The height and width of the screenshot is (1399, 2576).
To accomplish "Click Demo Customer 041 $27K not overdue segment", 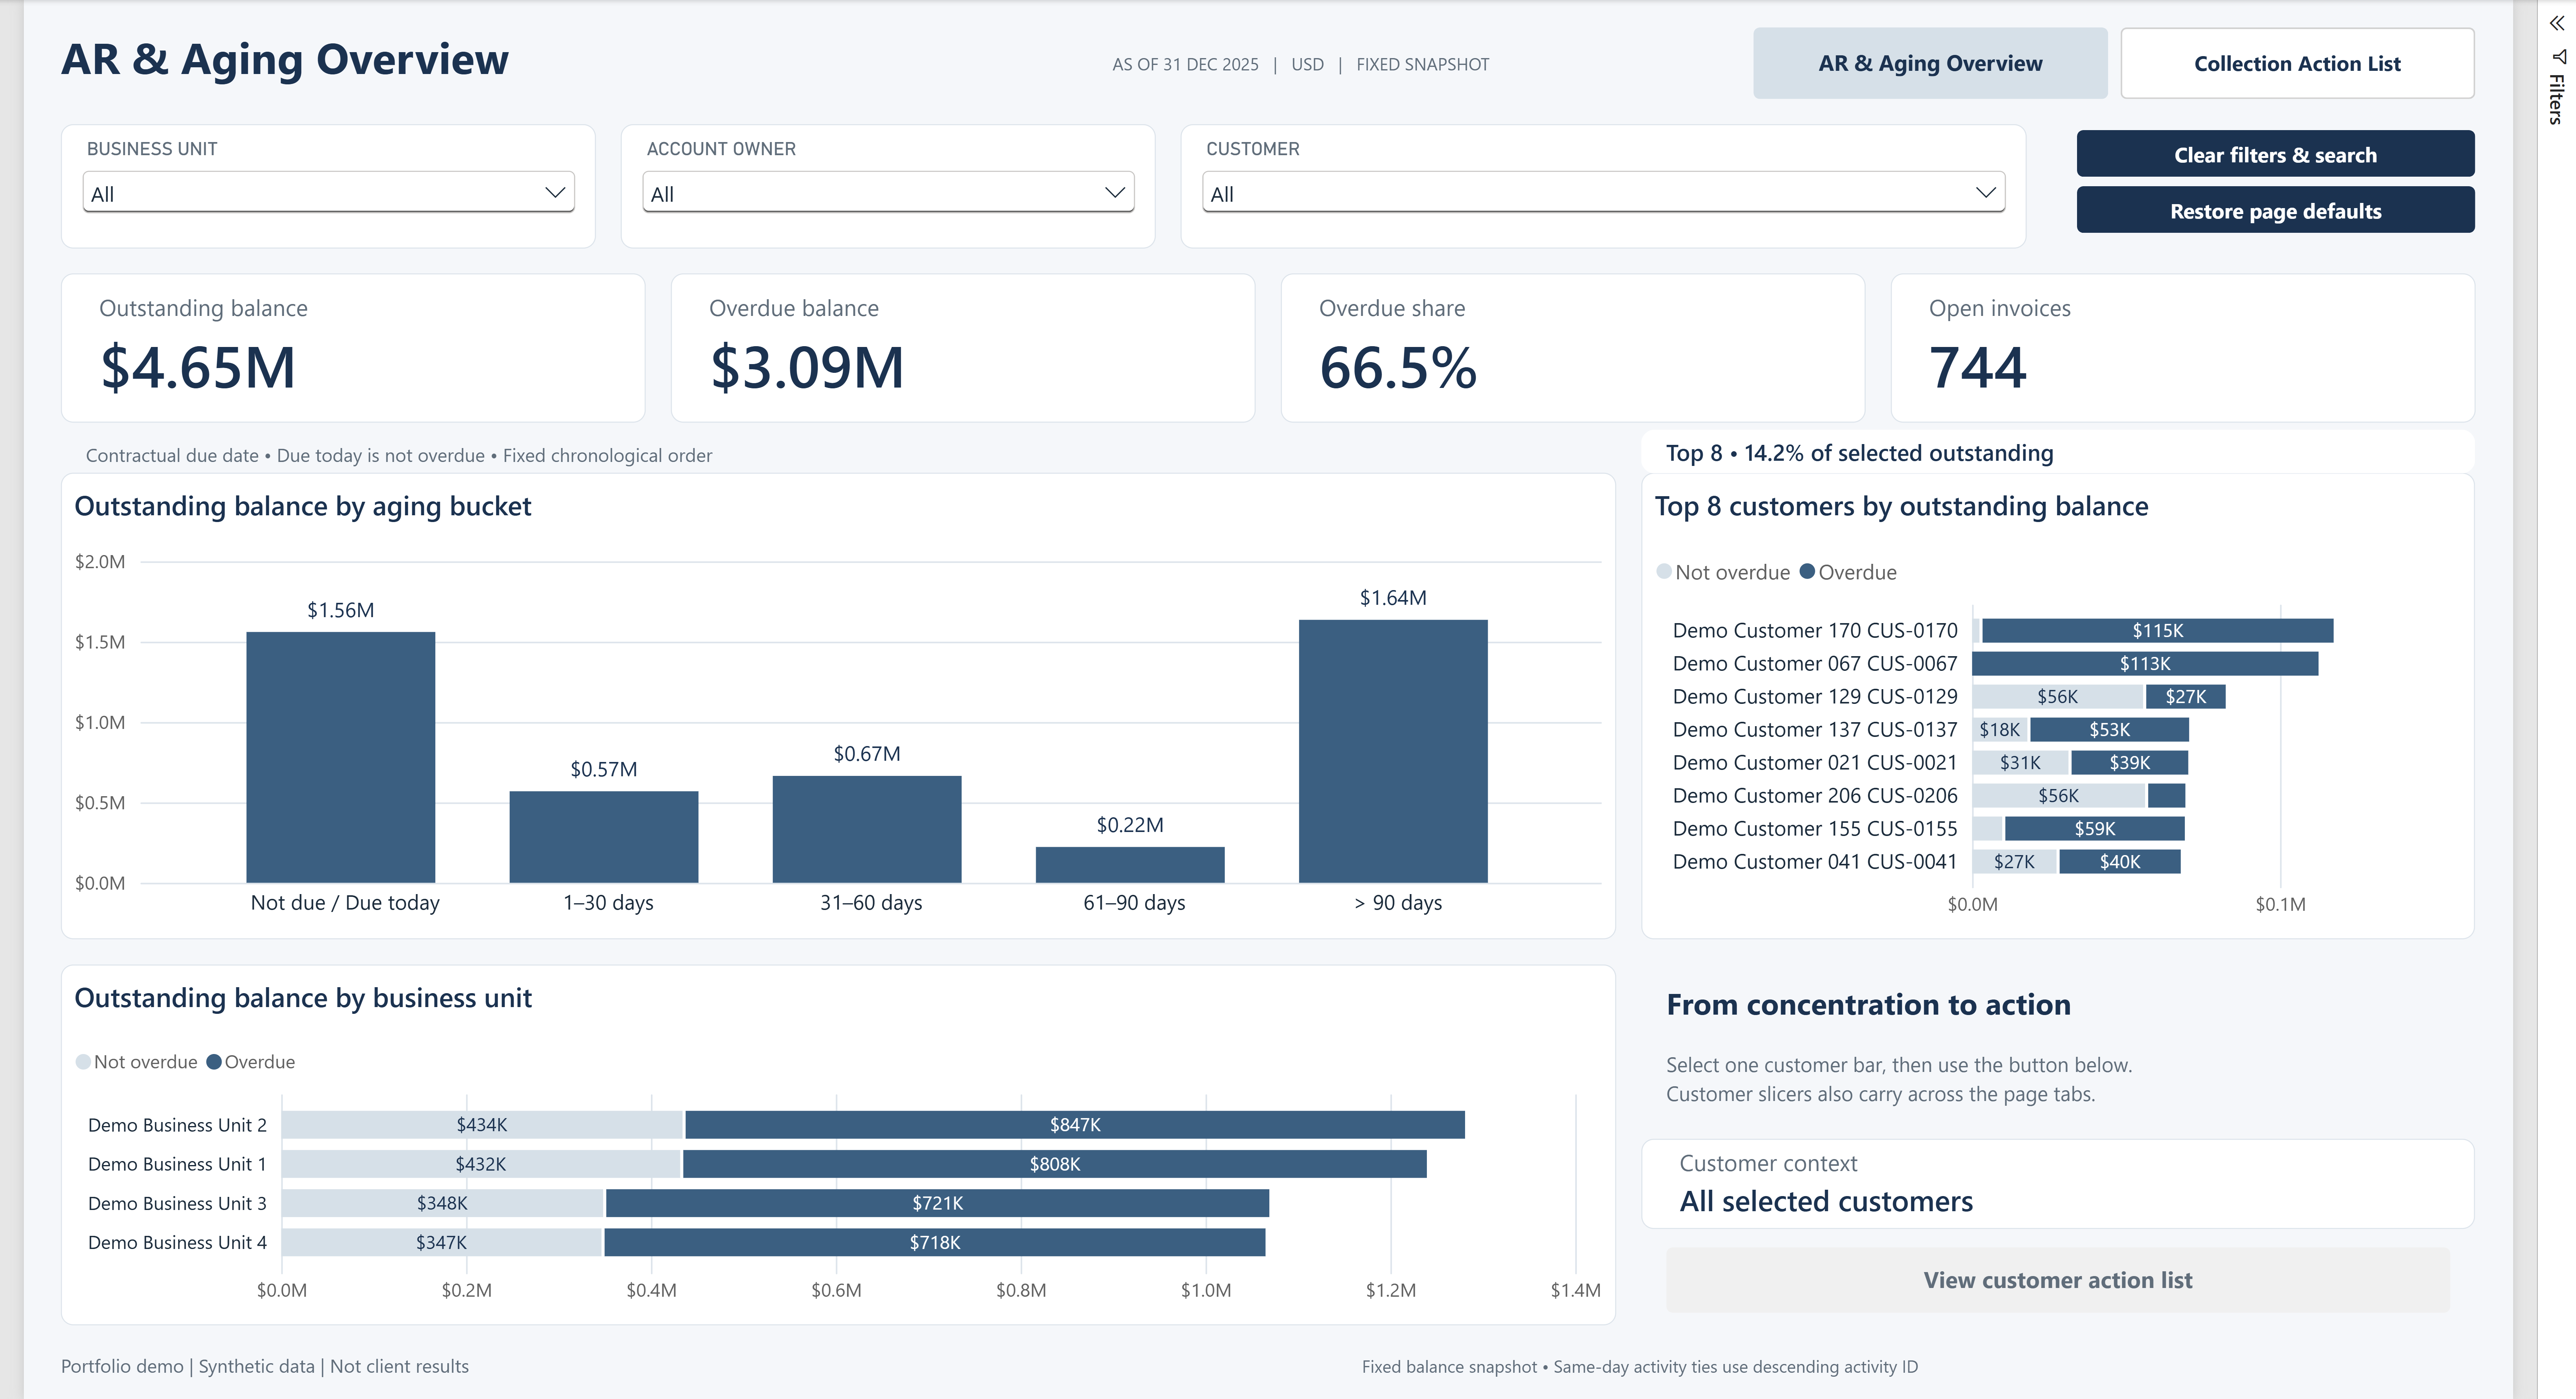I will coord(2014,861).
